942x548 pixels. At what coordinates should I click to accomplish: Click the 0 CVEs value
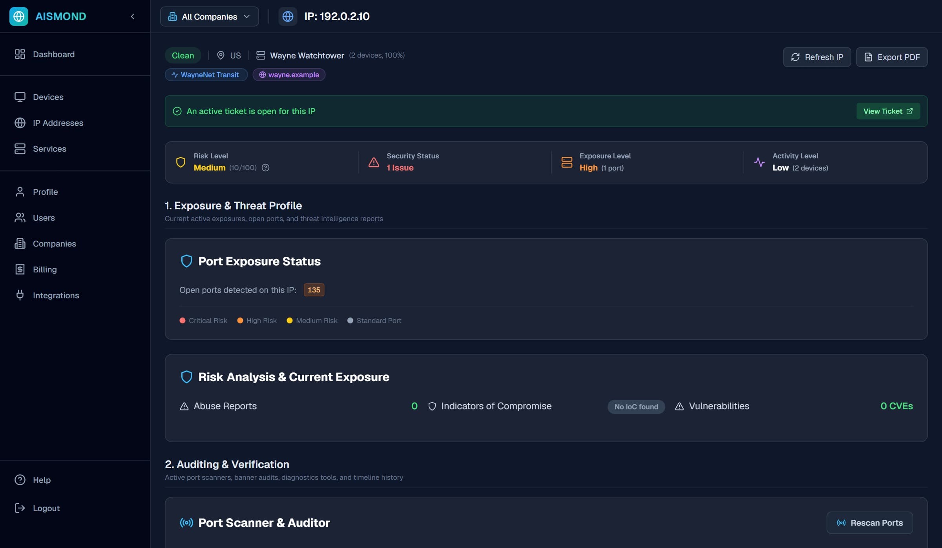click(x=896, y=406)
